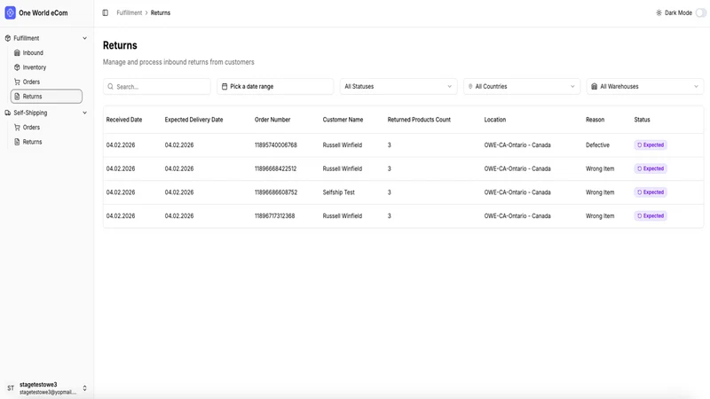Click the Expected status icon for order 11896668422512
The height and width of the screenshot is (399, 710).
[639, 168]
